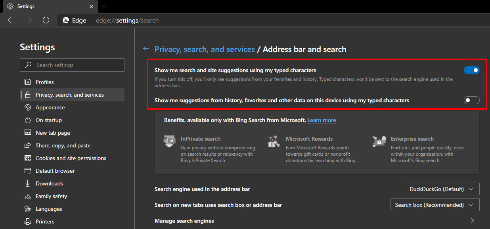Click the Manage search engines label
This screenshot has height=229, width=490.
click(x=184, y=221)
